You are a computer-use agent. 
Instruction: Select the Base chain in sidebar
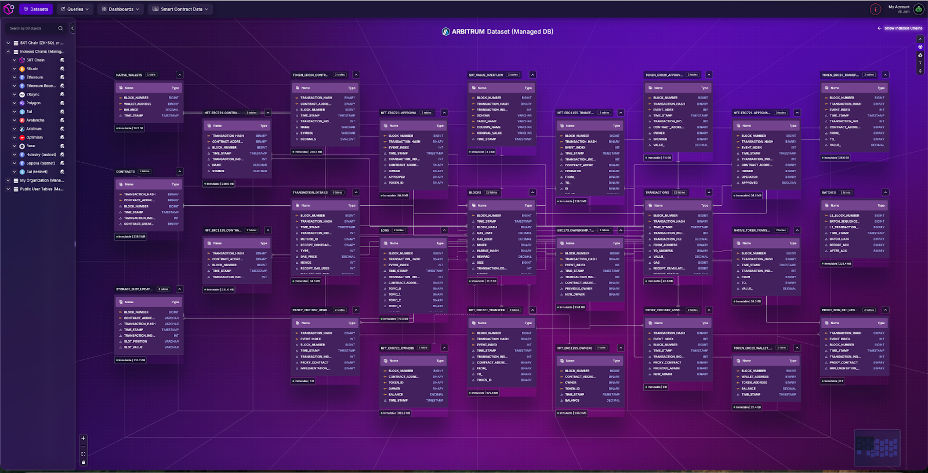(31, 146)
